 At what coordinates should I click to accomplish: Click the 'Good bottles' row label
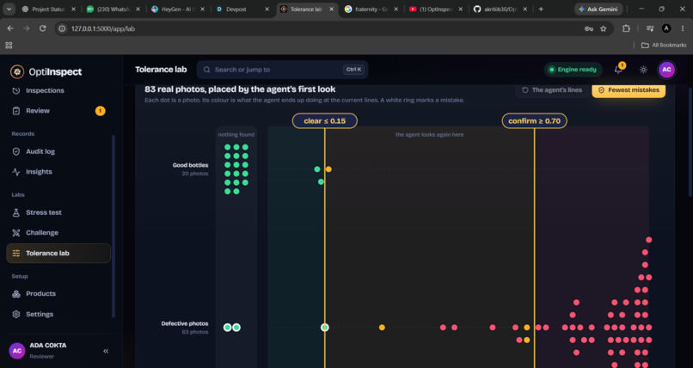pyautogui.click(x=191, y=165)
